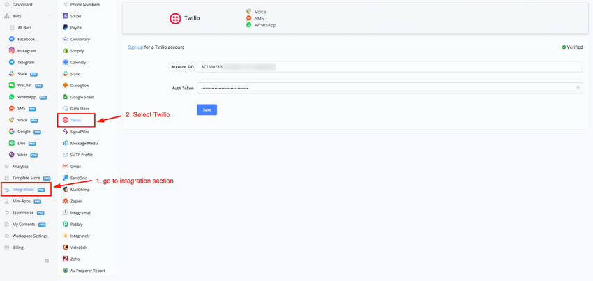Open the WhatsApp bot channel
593x281 pixels.
[28, 97]
